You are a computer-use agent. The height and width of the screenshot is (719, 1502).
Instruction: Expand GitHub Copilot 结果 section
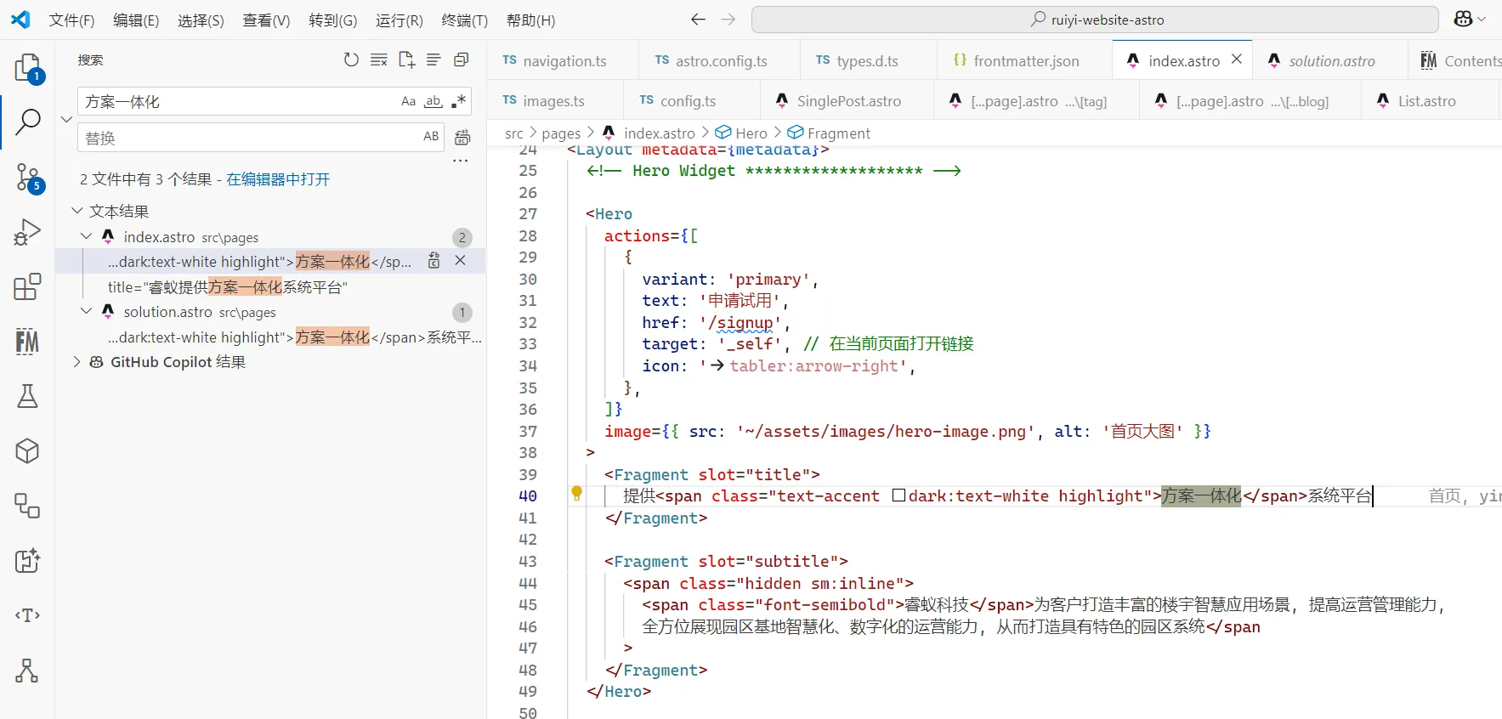tap(77, 361)
